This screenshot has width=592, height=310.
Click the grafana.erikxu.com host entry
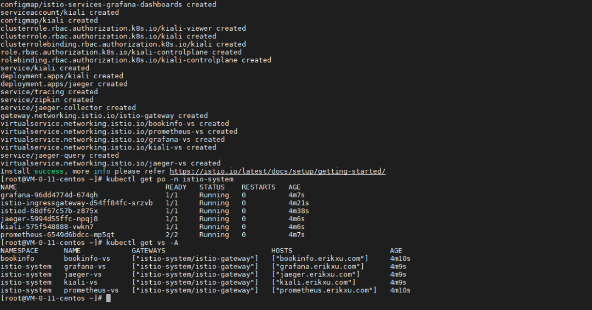tap(318, 267)
